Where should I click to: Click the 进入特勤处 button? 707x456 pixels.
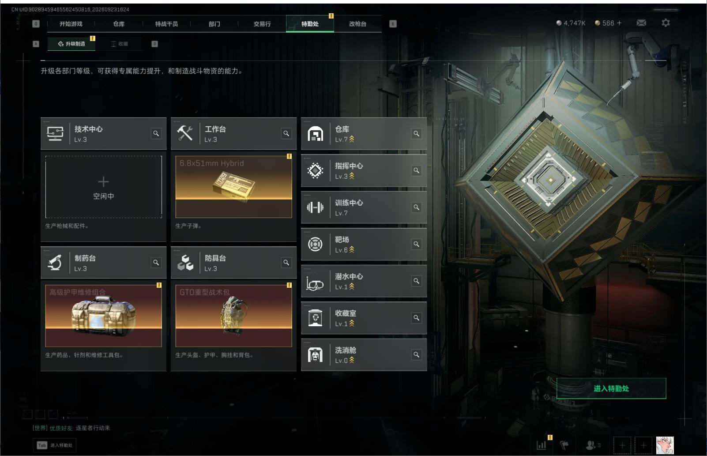tap(611, 388)
